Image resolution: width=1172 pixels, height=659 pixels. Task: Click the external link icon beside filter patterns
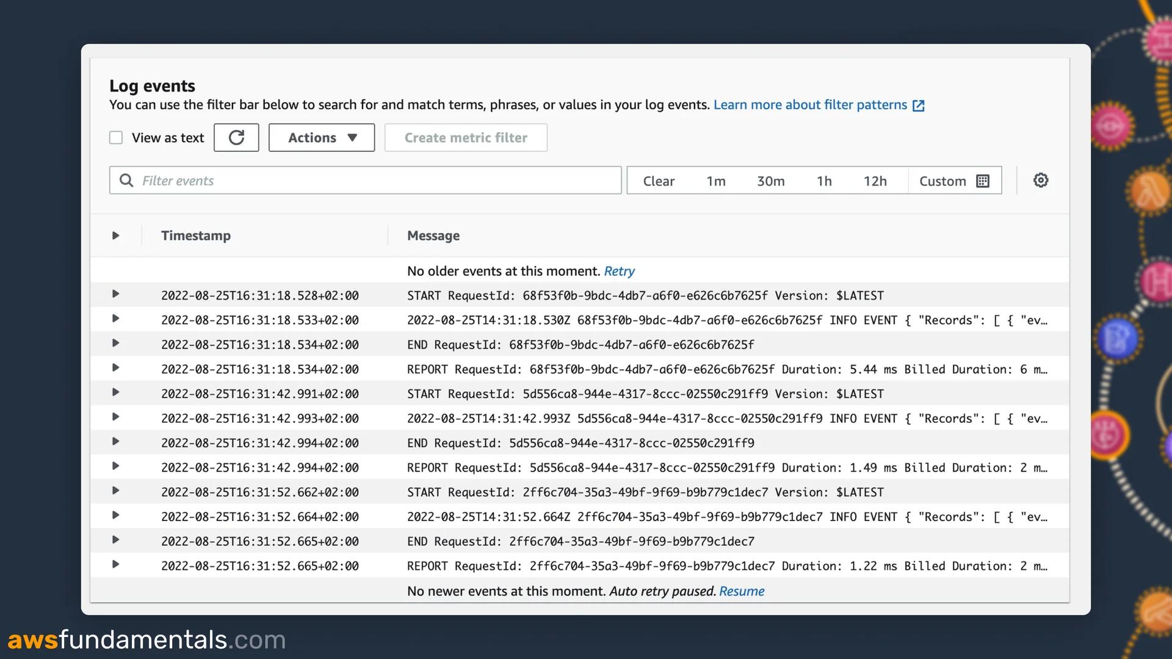(x=918, y=105)
